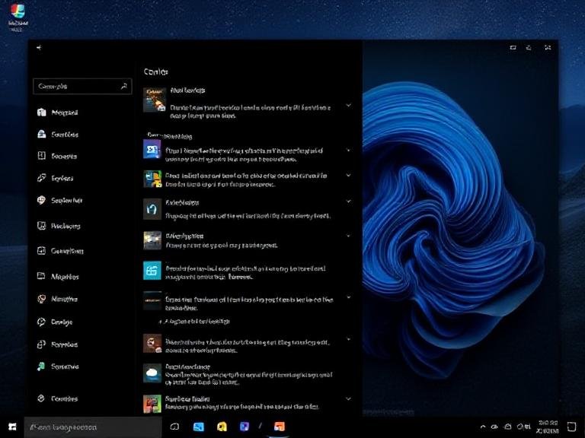The width and height of the screenshot is (585, 438).
Task: Expand the photo thumbnail row chevron
Action: [348, 236]
